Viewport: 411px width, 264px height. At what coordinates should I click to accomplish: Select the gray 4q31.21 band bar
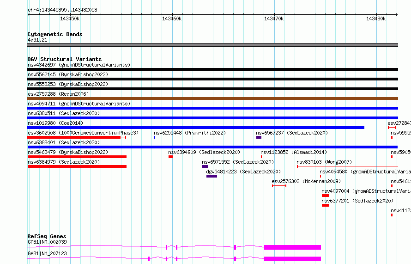click(212, 45)
